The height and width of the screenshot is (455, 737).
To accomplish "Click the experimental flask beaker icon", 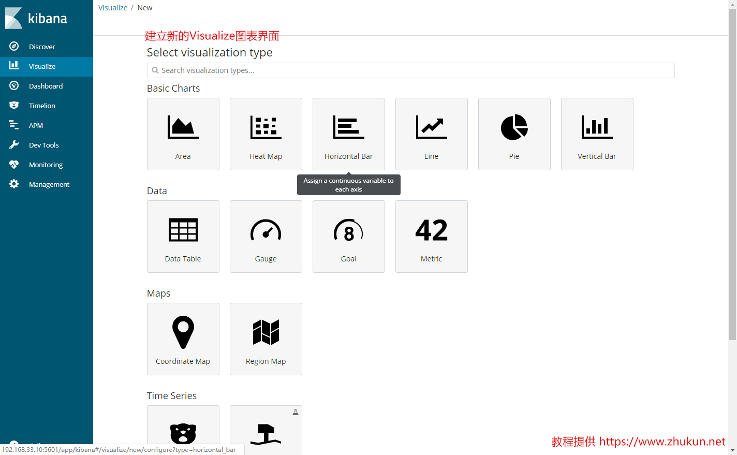I will click(x=296, y=412).
